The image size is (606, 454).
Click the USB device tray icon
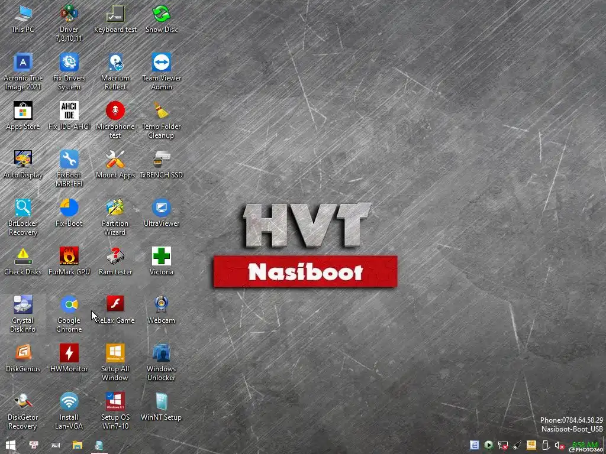pyautogui.click(x=545, y=445)
